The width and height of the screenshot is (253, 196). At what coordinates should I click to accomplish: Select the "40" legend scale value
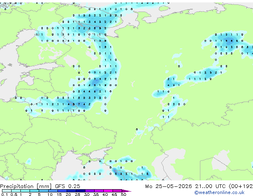tap(105, 194)
